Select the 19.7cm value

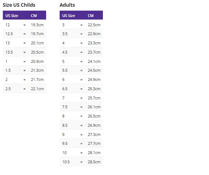pos(37,34)
